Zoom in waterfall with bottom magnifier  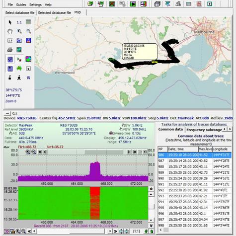(18, 231)
